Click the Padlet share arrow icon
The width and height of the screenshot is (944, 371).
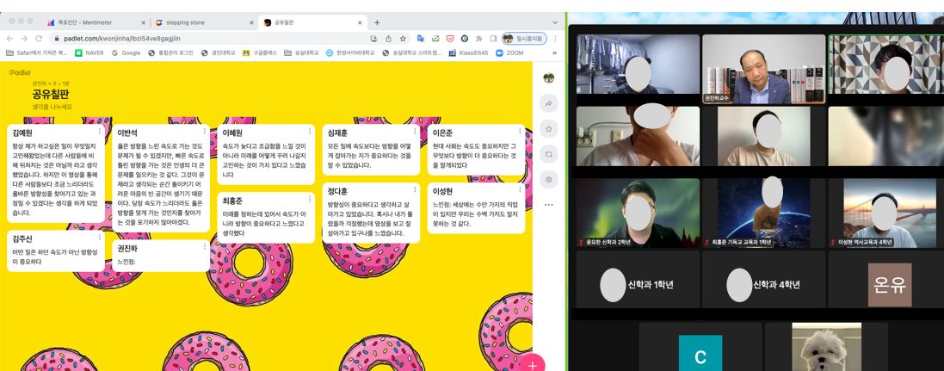[x=548, y=102]
